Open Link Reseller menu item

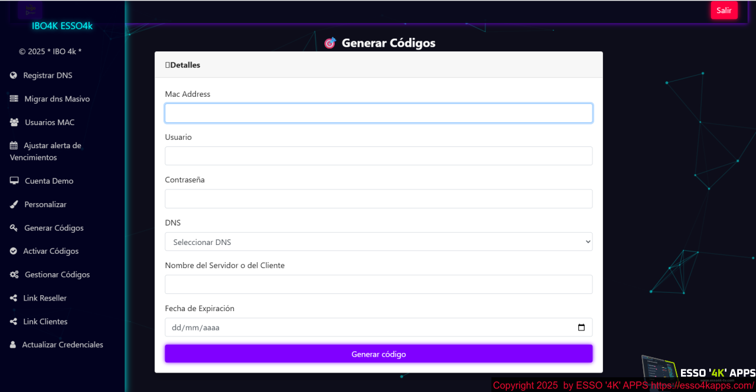point(45,298)
